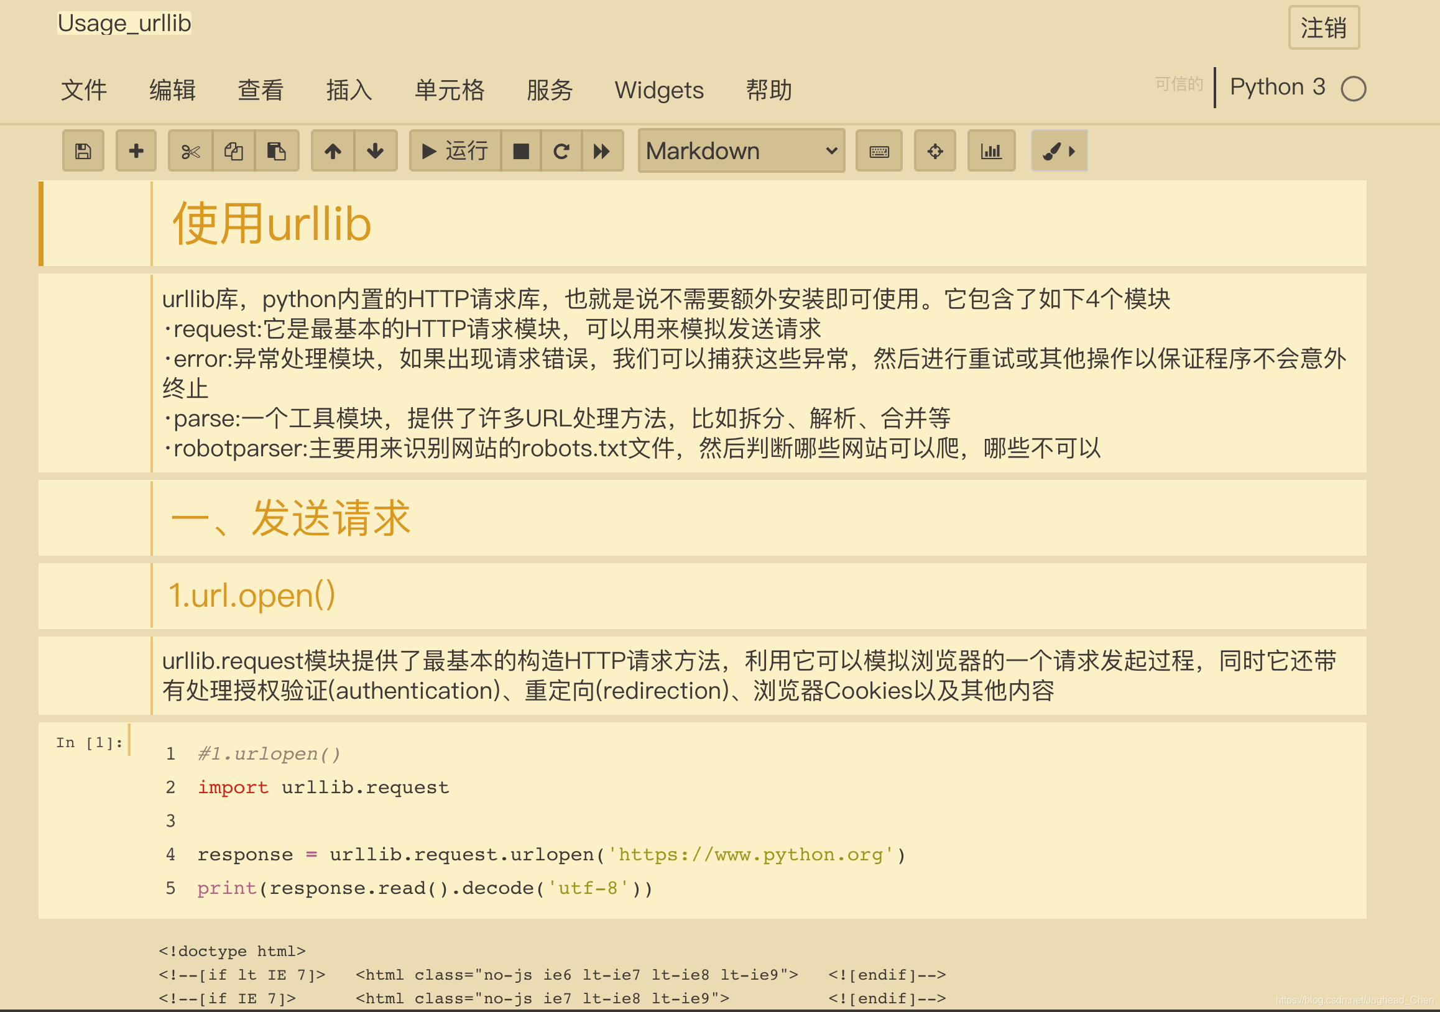
Task: Select the markdown cell listing urllib's four modules
Action: click(x=703, y=373)
